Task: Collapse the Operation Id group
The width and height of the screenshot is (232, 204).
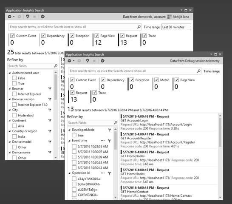Action: tap(69, 173)
